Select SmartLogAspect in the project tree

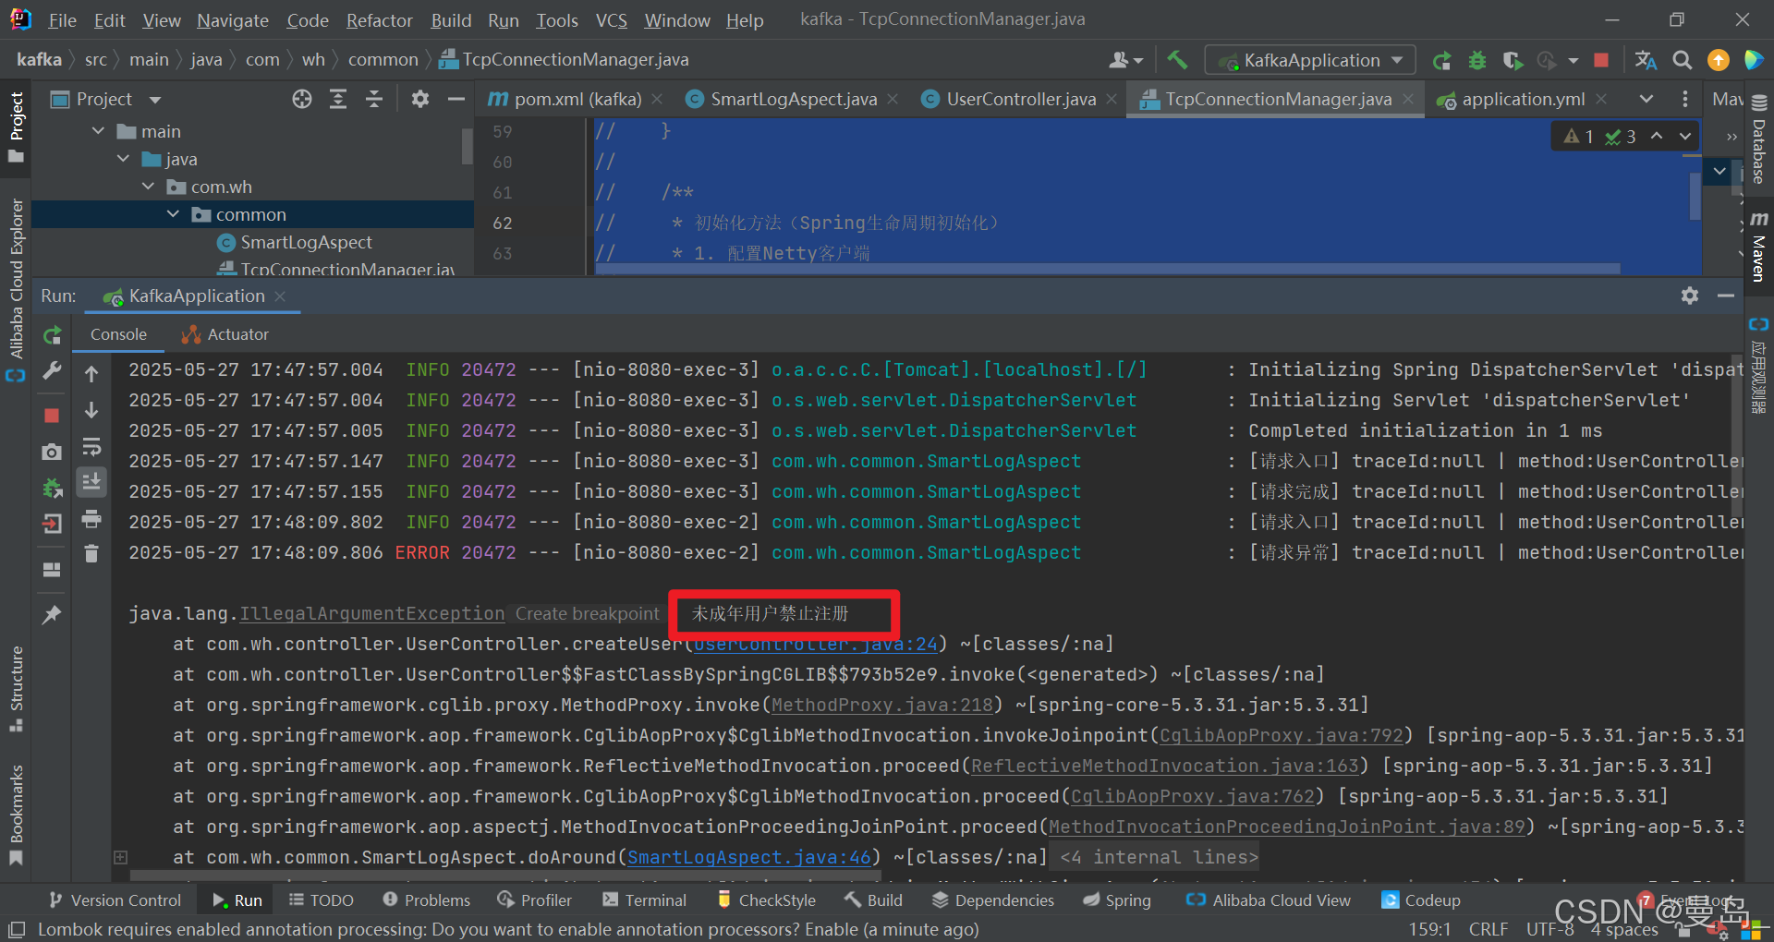click(x=305, y=242)
